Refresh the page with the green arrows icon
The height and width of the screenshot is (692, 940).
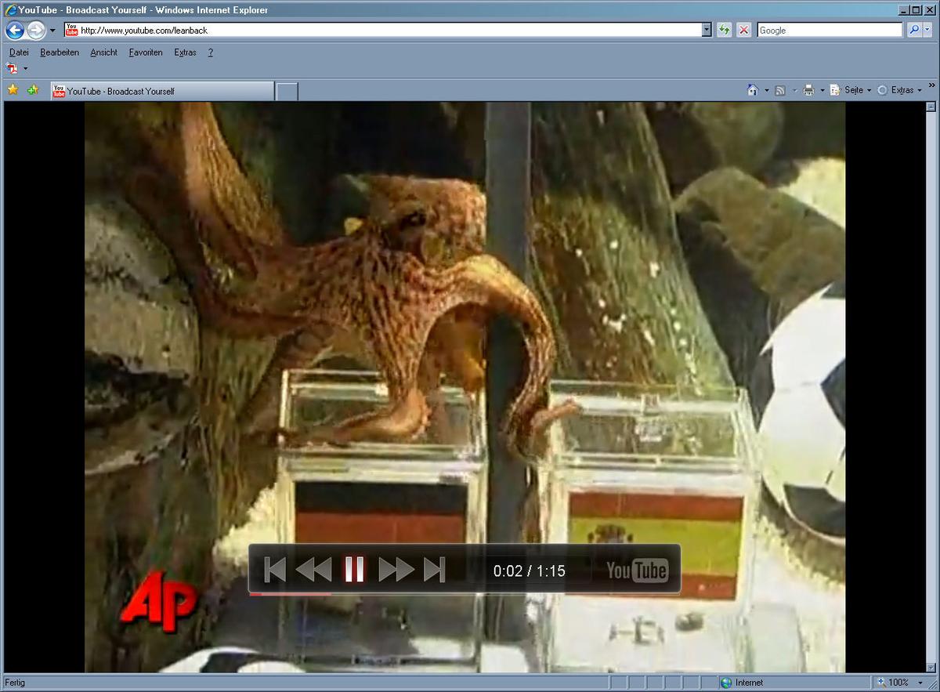tap(725, 30)
